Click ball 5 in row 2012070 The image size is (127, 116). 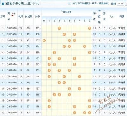69,89
